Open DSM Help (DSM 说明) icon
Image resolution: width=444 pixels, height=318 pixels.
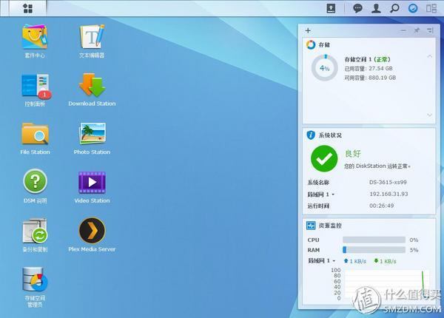tap(35, 181)
